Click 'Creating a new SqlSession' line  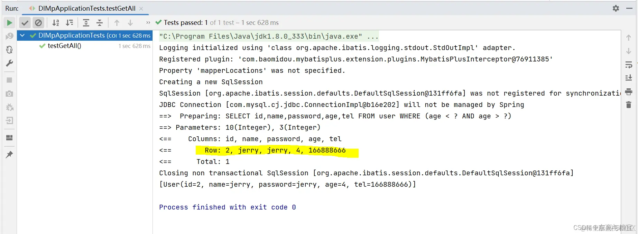tap(211, 82)
